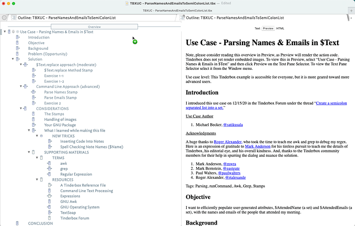Screen dimensions: 355x226
Task: Click the note icon beside Objective
Action: pos(17,43)
